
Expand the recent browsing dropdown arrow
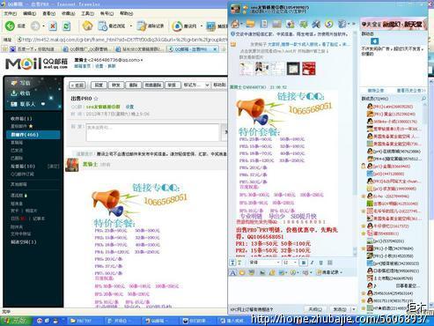coord(131,26)
